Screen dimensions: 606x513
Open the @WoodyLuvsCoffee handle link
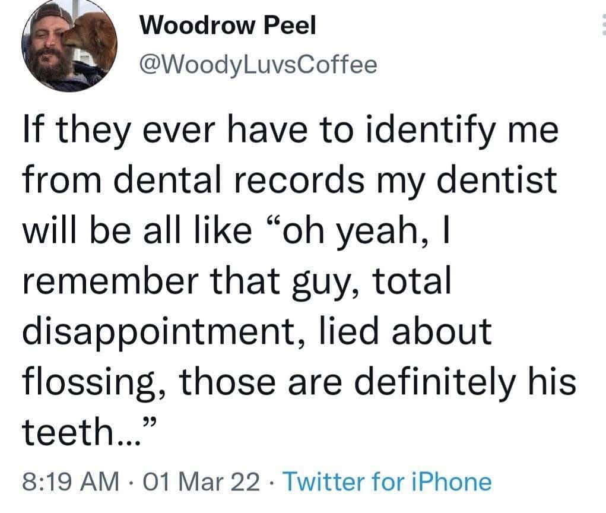[257, 64]
